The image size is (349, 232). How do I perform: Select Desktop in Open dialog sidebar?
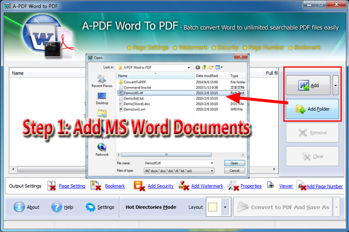102,99
